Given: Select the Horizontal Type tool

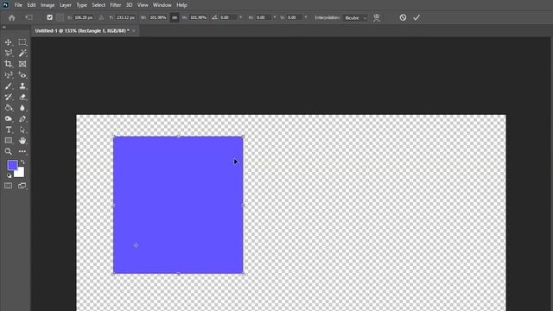Looking at the screenshot, I should click(9, 130).
